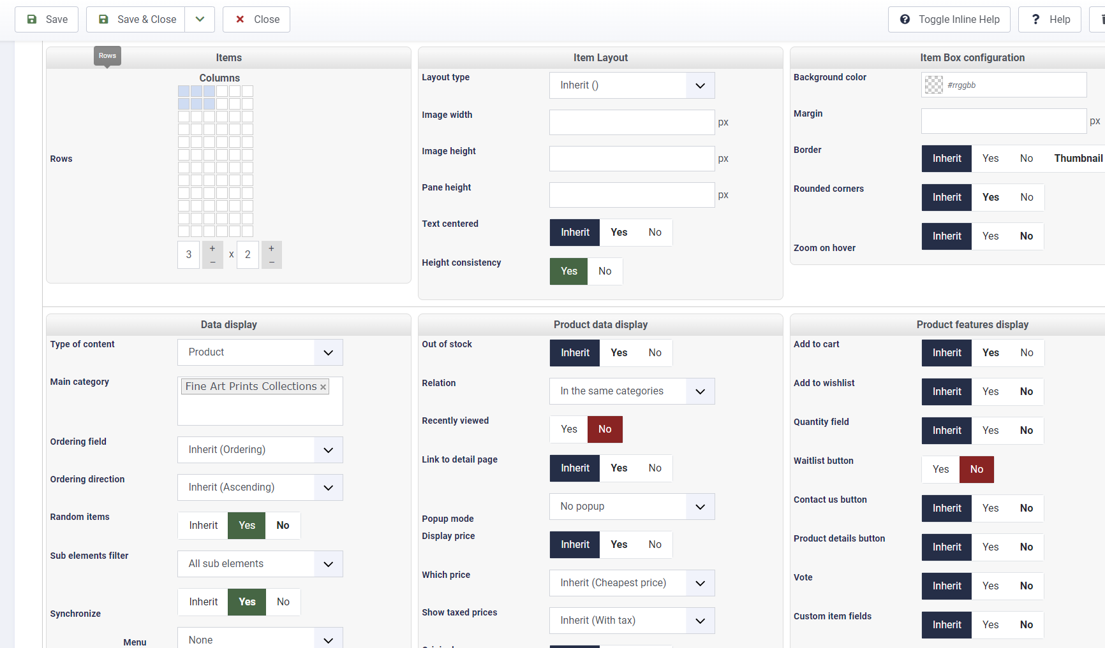Set Quantity field to Yes
The height and width of the screenshot is (648, 1105).
(991, 431)
